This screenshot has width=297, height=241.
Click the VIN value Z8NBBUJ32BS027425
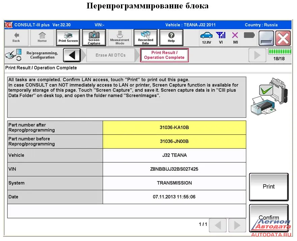tap(174, 169)
